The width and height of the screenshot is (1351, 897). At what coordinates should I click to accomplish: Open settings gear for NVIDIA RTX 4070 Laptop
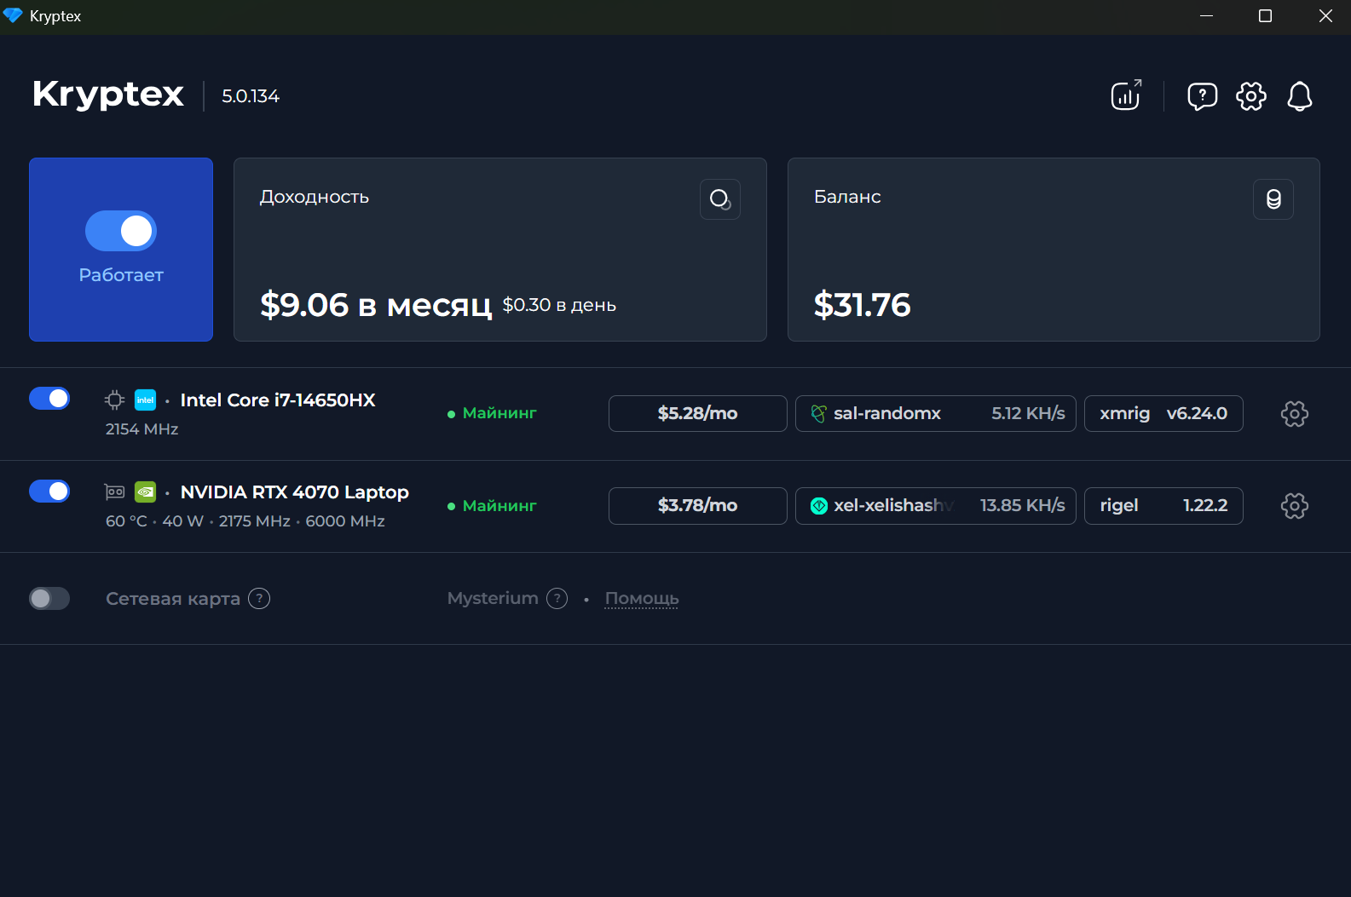(1295, 506)
